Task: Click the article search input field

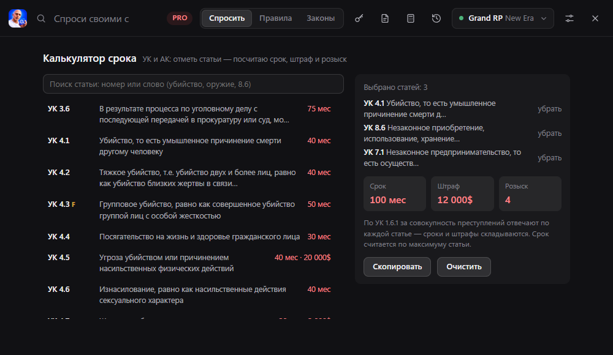Action: tap(193, 84)
